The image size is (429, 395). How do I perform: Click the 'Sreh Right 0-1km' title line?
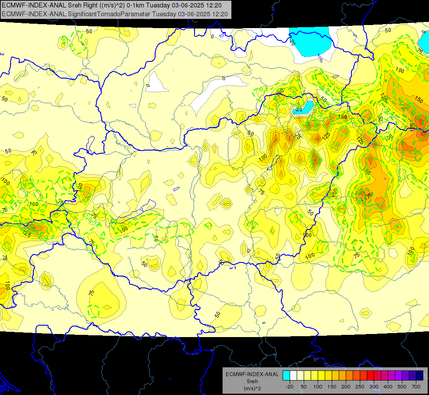click(x=112, y=5)
